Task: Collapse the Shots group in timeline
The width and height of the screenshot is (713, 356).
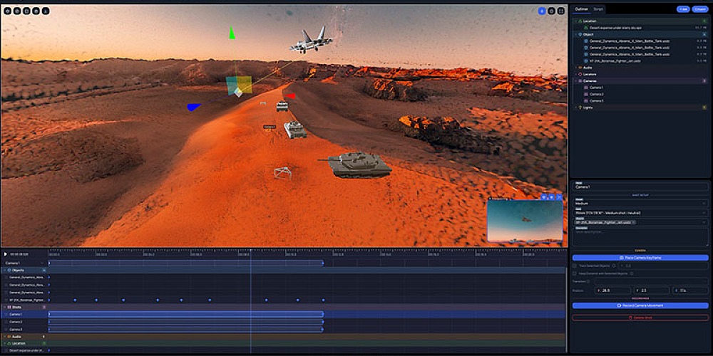Action: pyautogui.click(x=4, y=308)
